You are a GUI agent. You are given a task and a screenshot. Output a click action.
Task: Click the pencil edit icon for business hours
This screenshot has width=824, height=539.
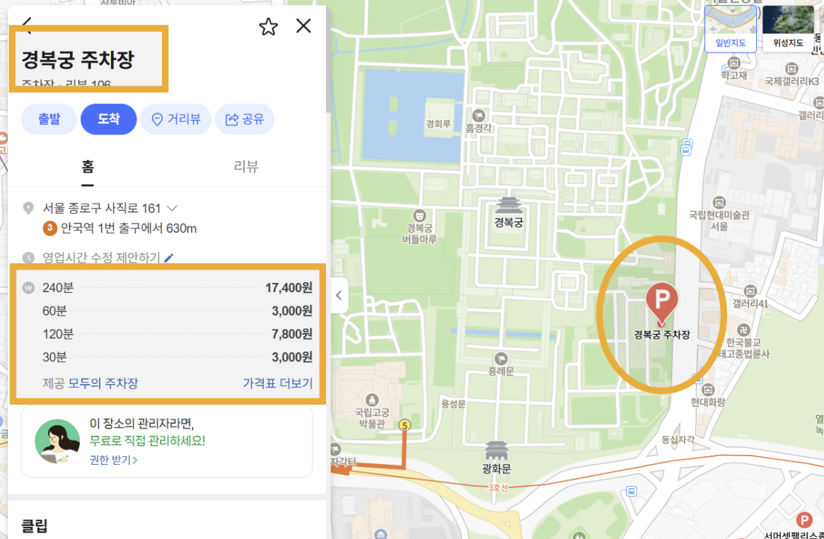[168, 258]
